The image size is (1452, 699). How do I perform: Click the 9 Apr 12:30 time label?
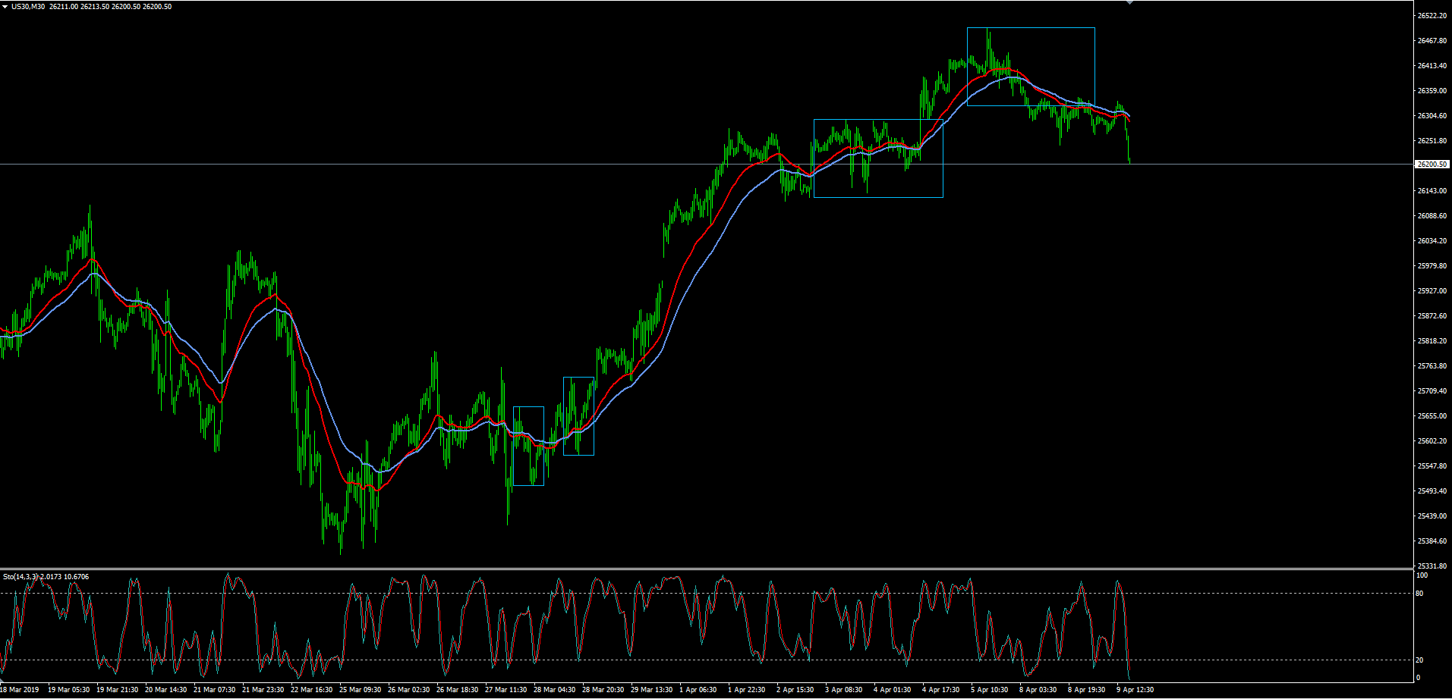click(x=1135, y=690)
